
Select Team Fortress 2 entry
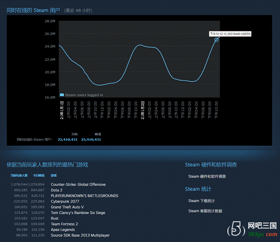point(65,224)
